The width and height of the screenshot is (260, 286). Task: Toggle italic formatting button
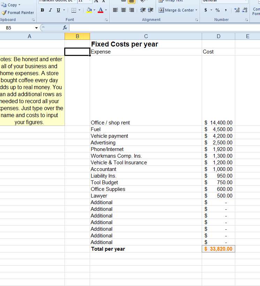click(50, 10)
